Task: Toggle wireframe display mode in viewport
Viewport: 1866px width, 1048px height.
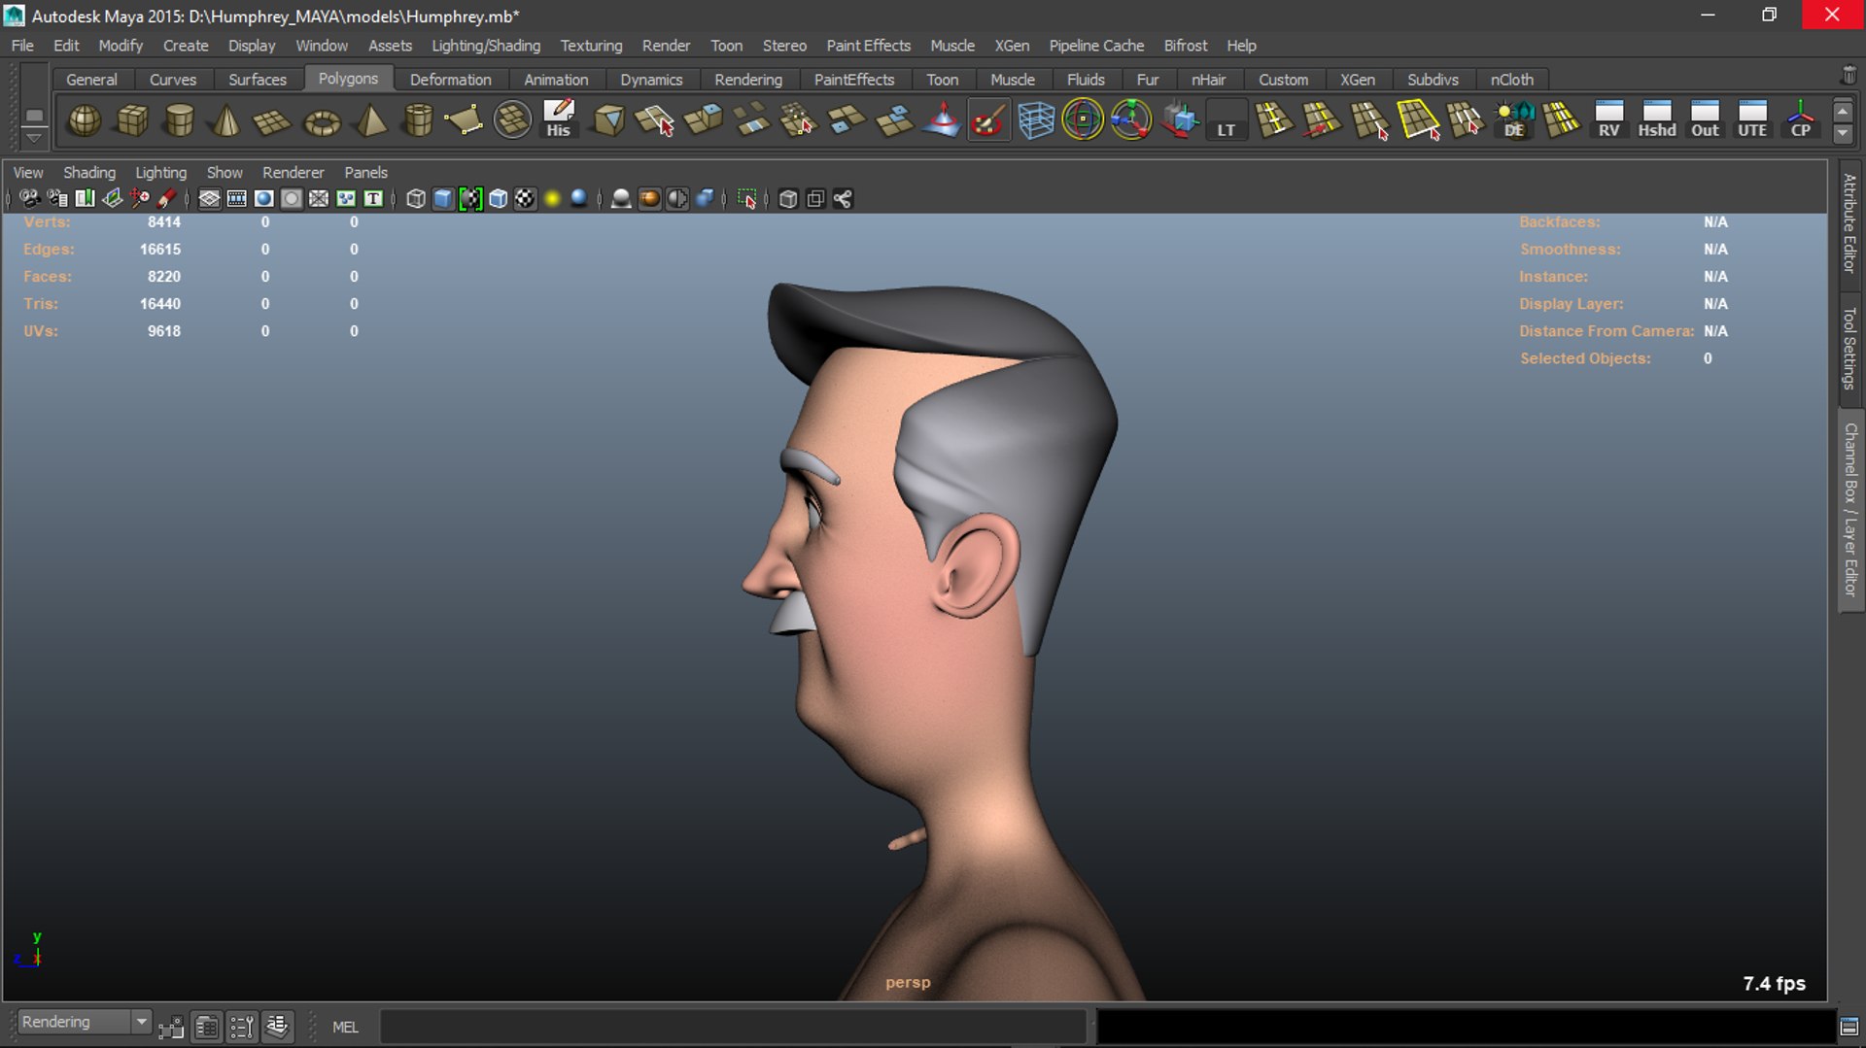Action: tap(416, 199)
